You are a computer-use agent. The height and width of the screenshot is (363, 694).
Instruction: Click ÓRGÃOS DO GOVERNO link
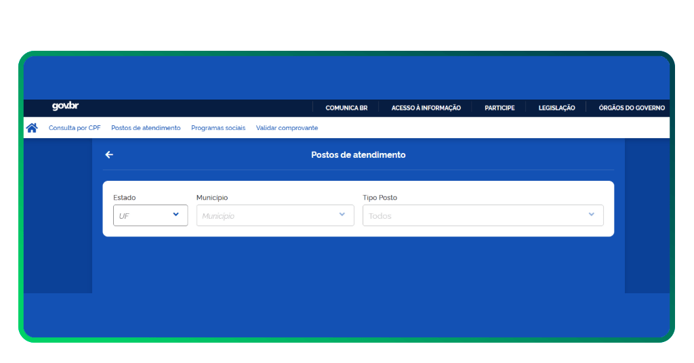click(x=631, y=108)
